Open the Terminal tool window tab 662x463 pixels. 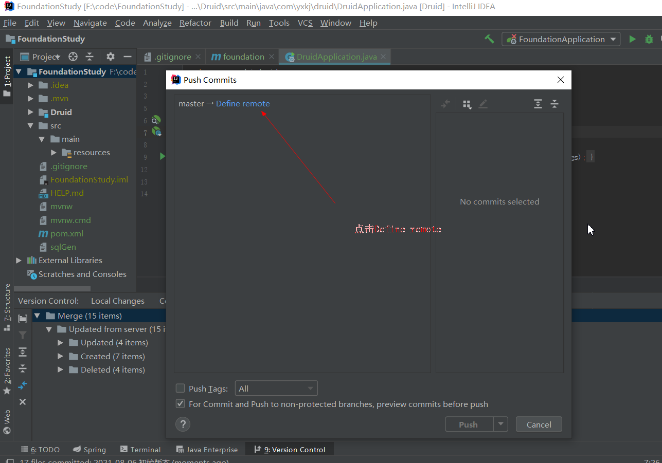point(140,450)
